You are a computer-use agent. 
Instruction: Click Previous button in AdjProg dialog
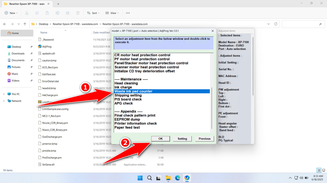click(x=205, y=138)
